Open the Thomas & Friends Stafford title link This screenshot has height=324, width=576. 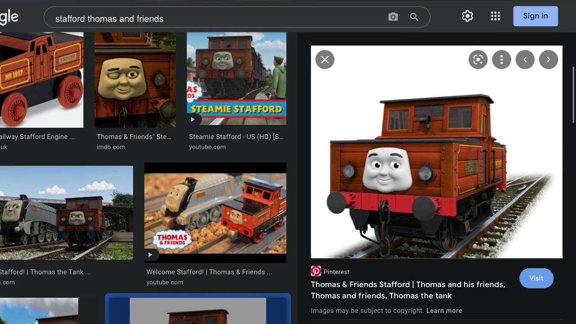click(408, 290)
